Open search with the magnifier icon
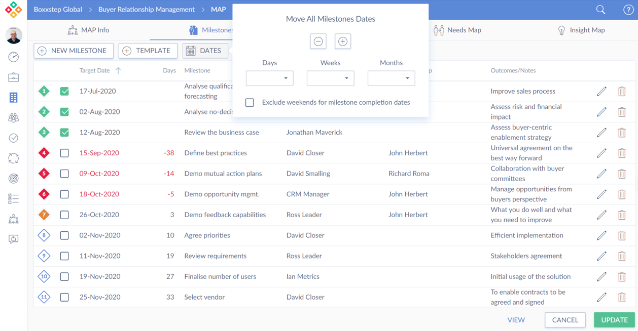Screen dimensions: 638x331 600,10
